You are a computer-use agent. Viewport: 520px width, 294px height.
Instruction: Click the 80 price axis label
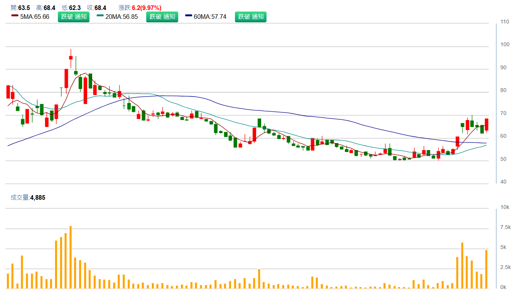pyautogui.click(x=503, y=90)
